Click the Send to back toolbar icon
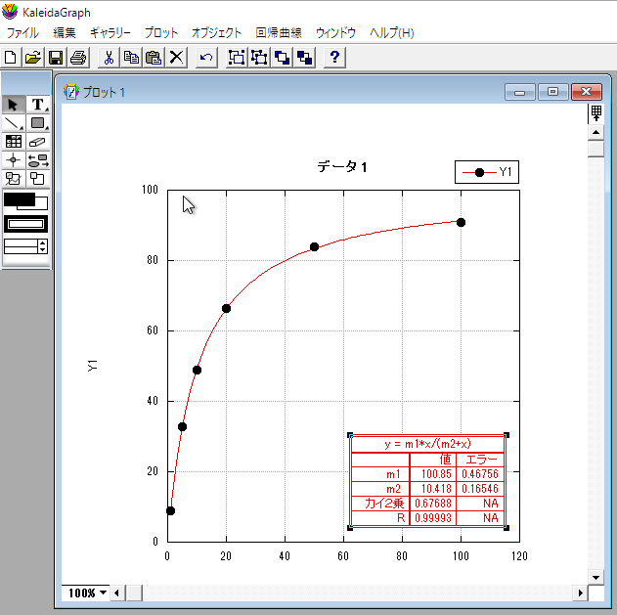This screenshot has width=617, height=615. [304, 58]
